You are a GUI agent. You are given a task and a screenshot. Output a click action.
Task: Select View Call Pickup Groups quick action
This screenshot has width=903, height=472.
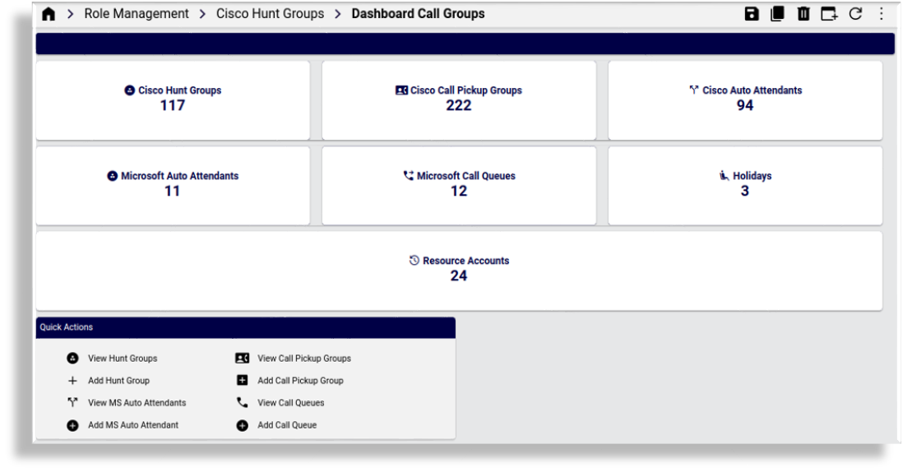[304, 358]
